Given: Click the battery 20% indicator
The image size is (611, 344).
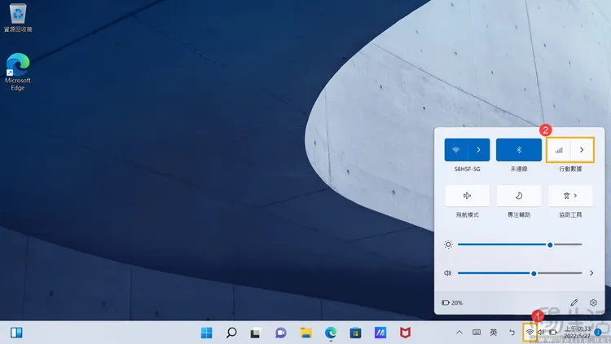Looking at the screenshot, I should [x=452, y=302].
